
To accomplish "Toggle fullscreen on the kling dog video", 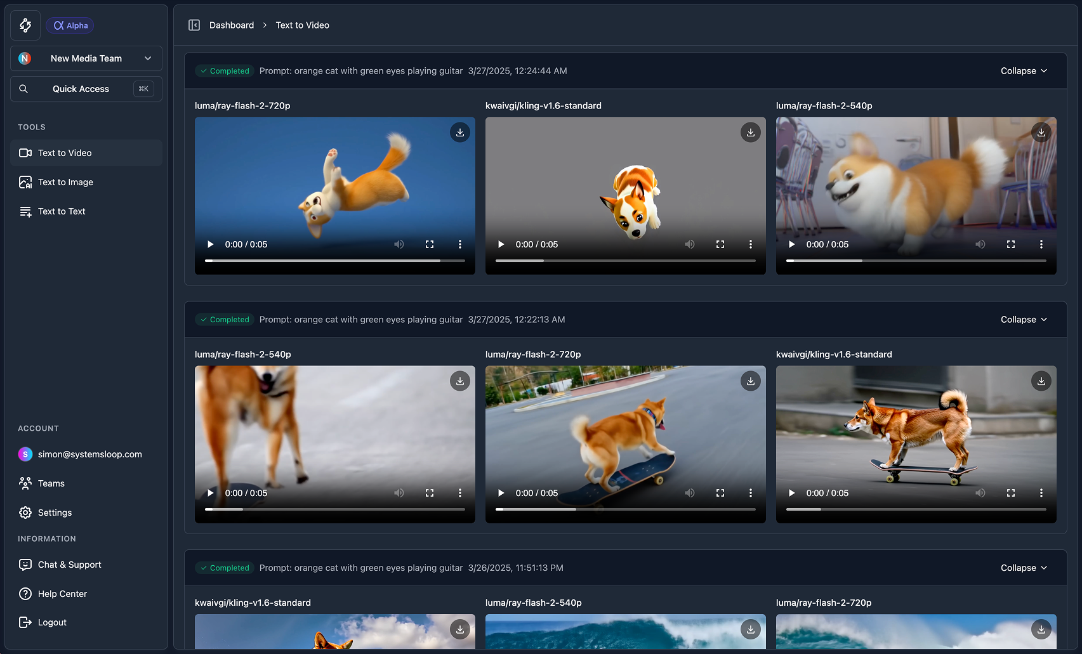I will click(720, 244).
